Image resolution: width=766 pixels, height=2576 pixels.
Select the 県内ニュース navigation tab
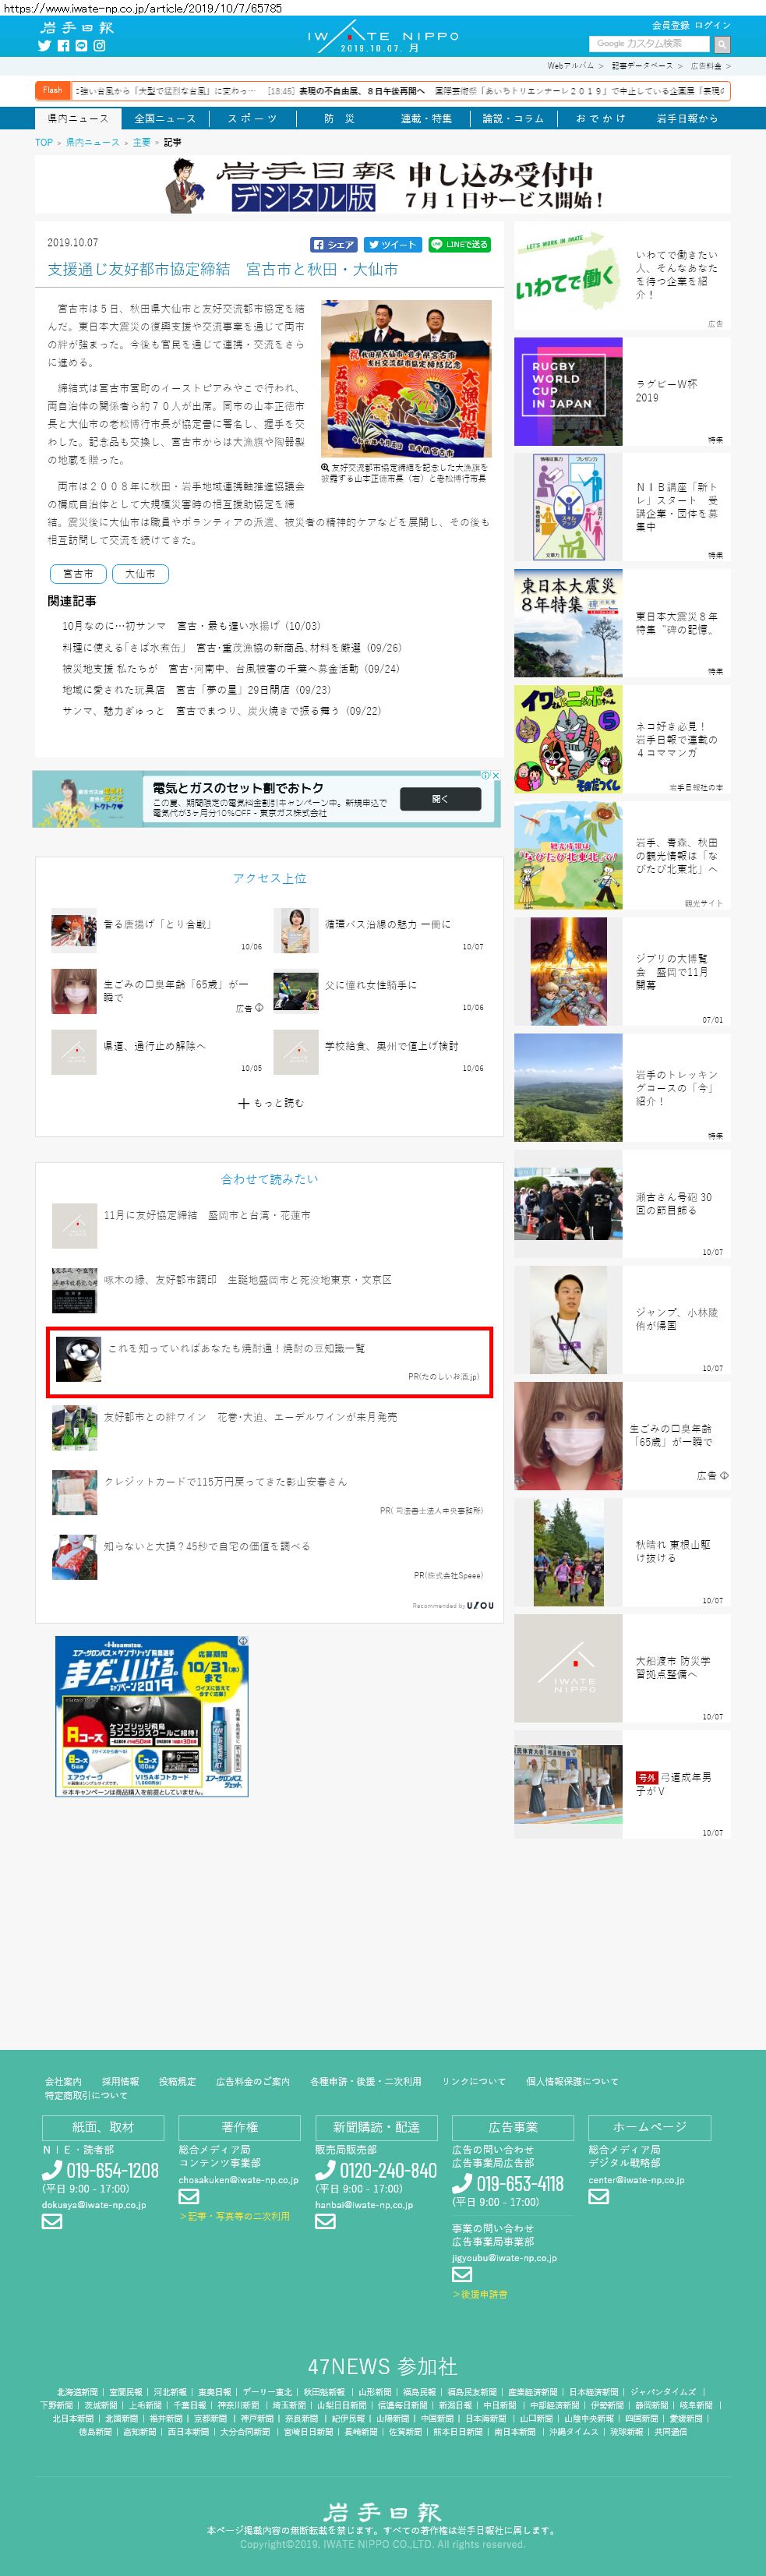[78, 119]
